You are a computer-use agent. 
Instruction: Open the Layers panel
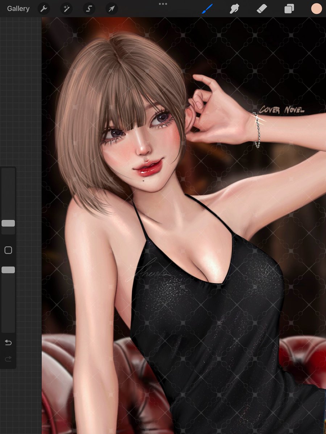289,9
